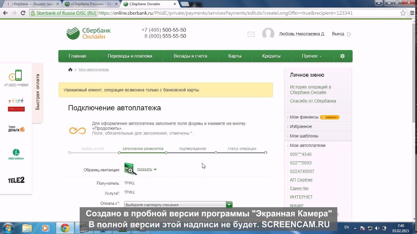
Task: Click the EN language indicator in tray
Action: [x=347, y=227]
